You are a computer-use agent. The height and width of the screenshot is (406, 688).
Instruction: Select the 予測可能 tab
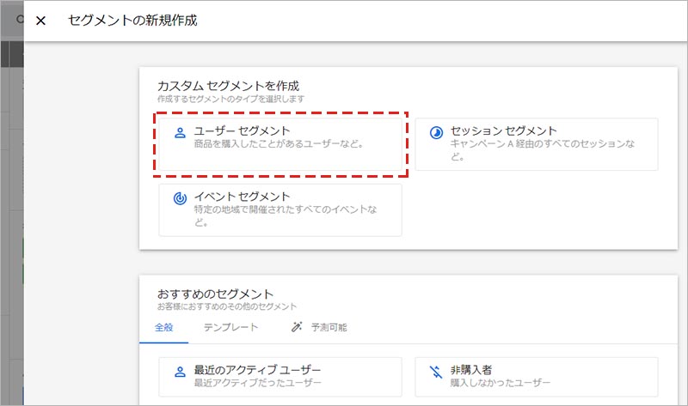coord(329,327)
